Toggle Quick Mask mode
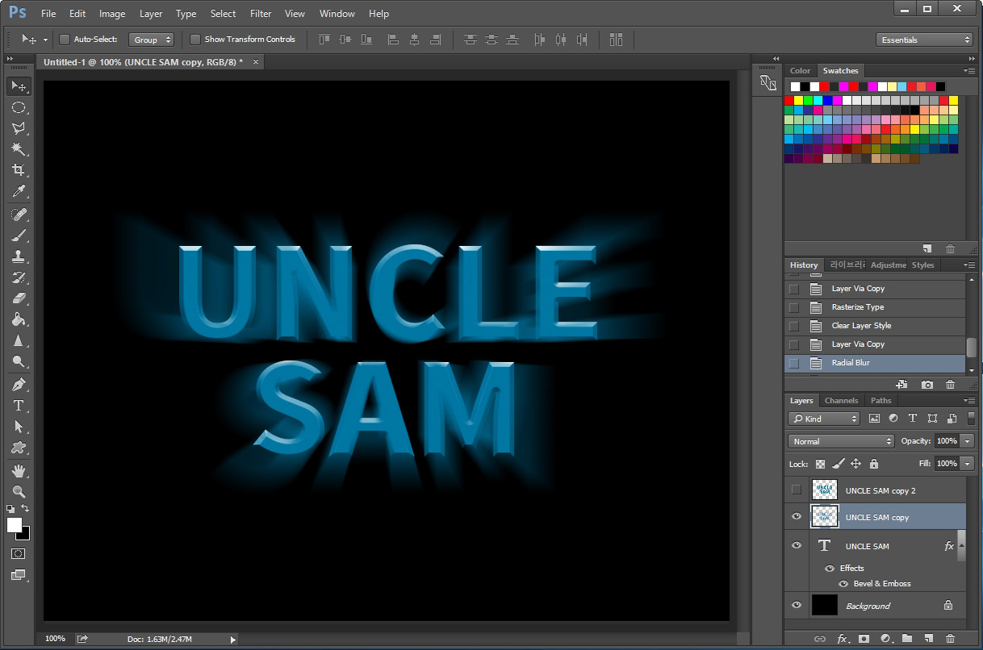983x650 pixels. click(x=19, y=554)
